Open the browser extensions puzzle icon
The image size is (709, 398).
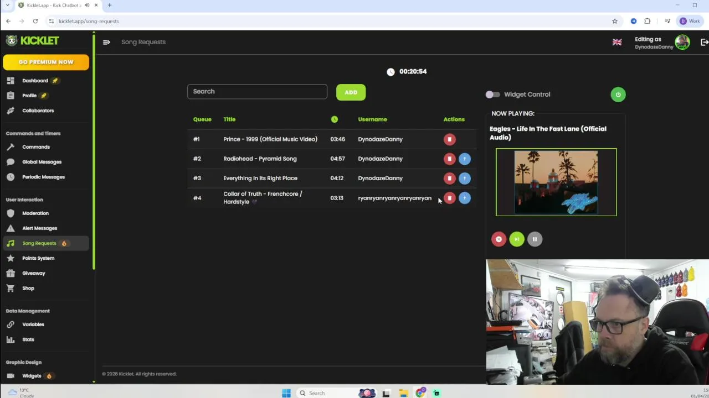[x=647, y=21]
